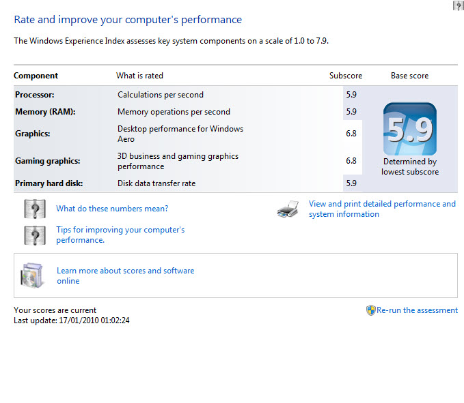
Task: Click the Gaming graphics subscore 6.8
Action: coord(351,161)
